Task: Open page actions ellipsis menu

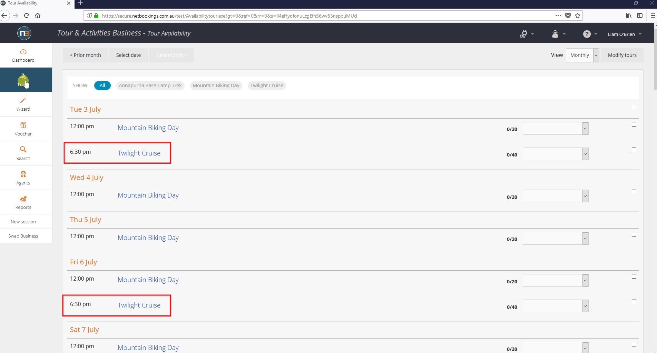Action: pyautogui.click(x=558, y=16)
